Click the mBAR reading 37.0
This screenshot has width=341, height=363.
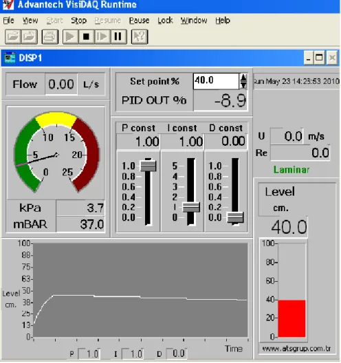pos(80,224)
